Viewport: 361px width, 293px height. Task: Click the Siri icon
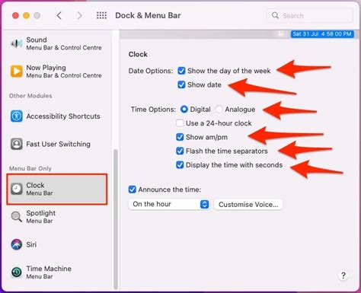tap(17, 244)
